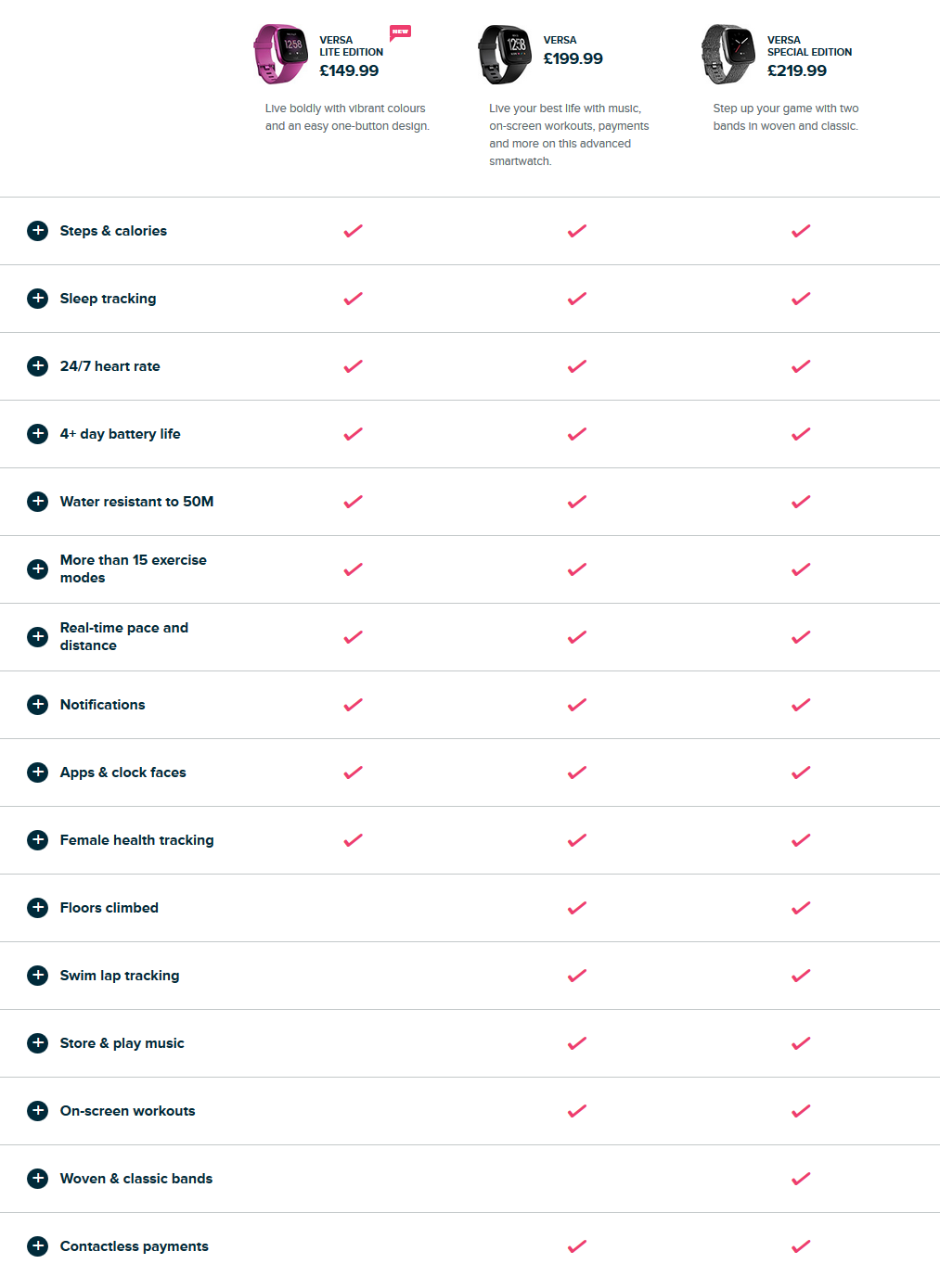Click Versa checkmark for Store & play music
The height and width of the screenshot is (1277, 940).
point(577,1043)
